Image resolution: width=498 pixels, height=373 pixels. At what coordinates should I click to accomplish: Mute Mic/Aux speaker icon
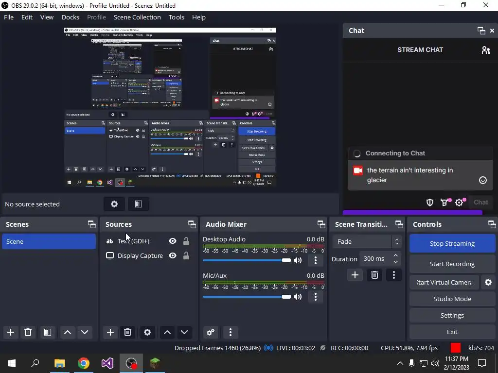point(298,297)
